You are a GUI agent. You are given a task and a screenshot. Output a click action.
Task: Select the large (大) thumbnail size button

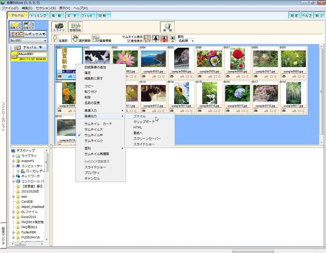(156, 39)
